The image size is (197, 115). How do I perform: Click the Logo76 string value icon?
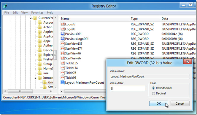pyautogui.click(x=62, y=24)
